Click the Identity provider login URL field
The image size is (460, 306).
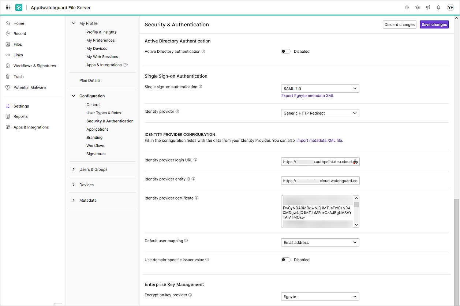(318, 162)
